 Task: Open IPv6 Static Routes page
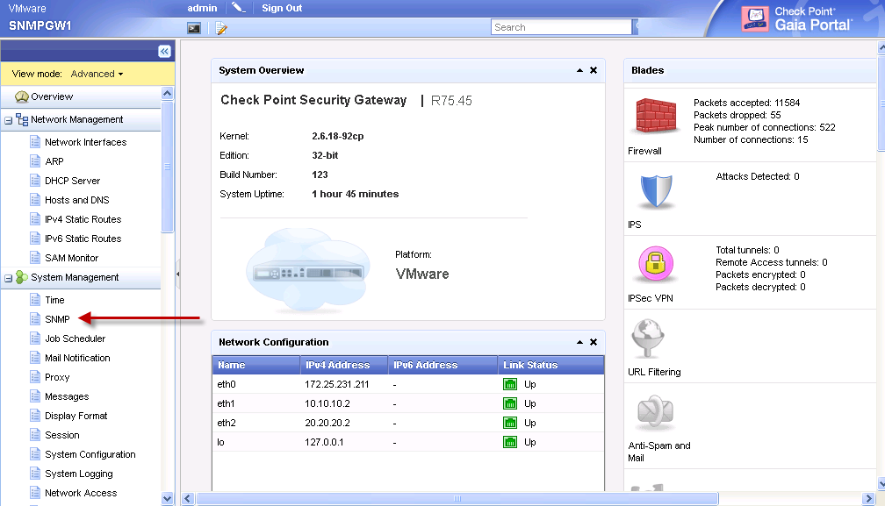pos(83,239)
